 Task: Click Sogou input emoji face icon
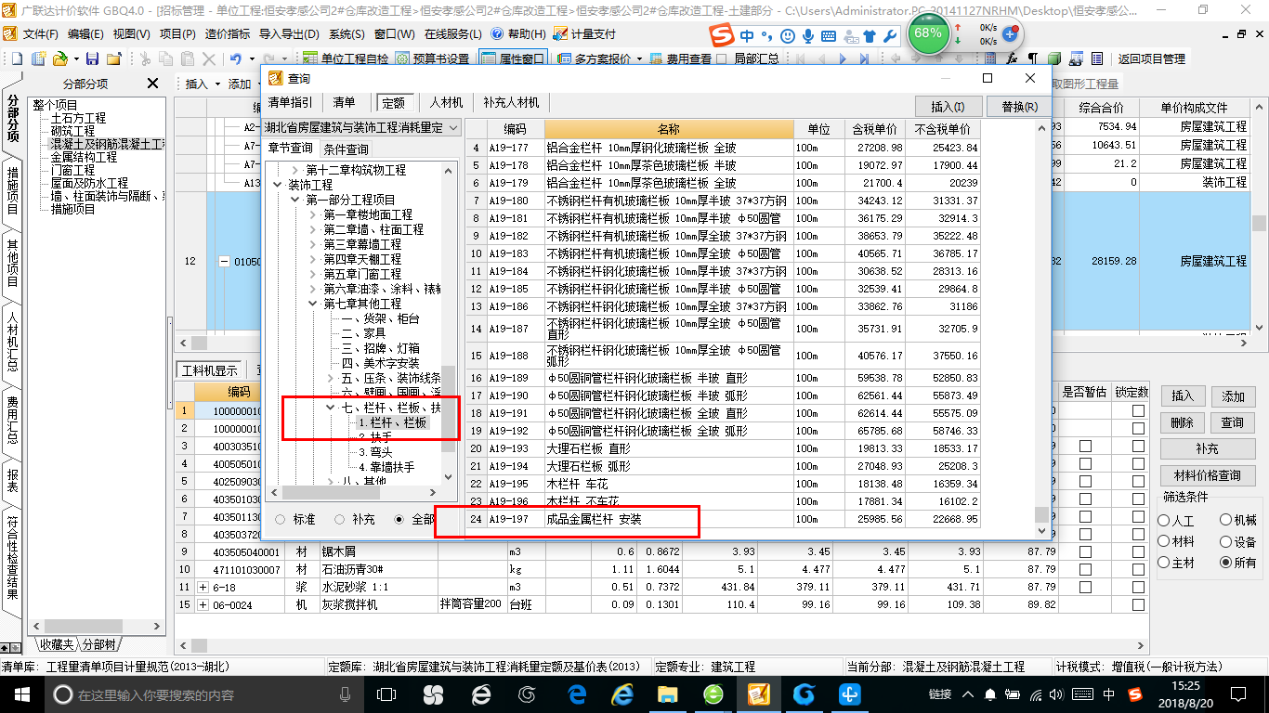[x=788, y=36]
